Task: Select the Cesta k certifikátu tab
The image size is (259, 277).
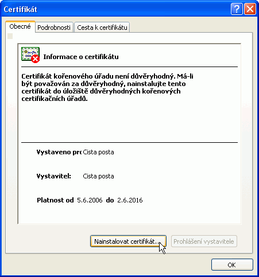Action: click(102, 28)
